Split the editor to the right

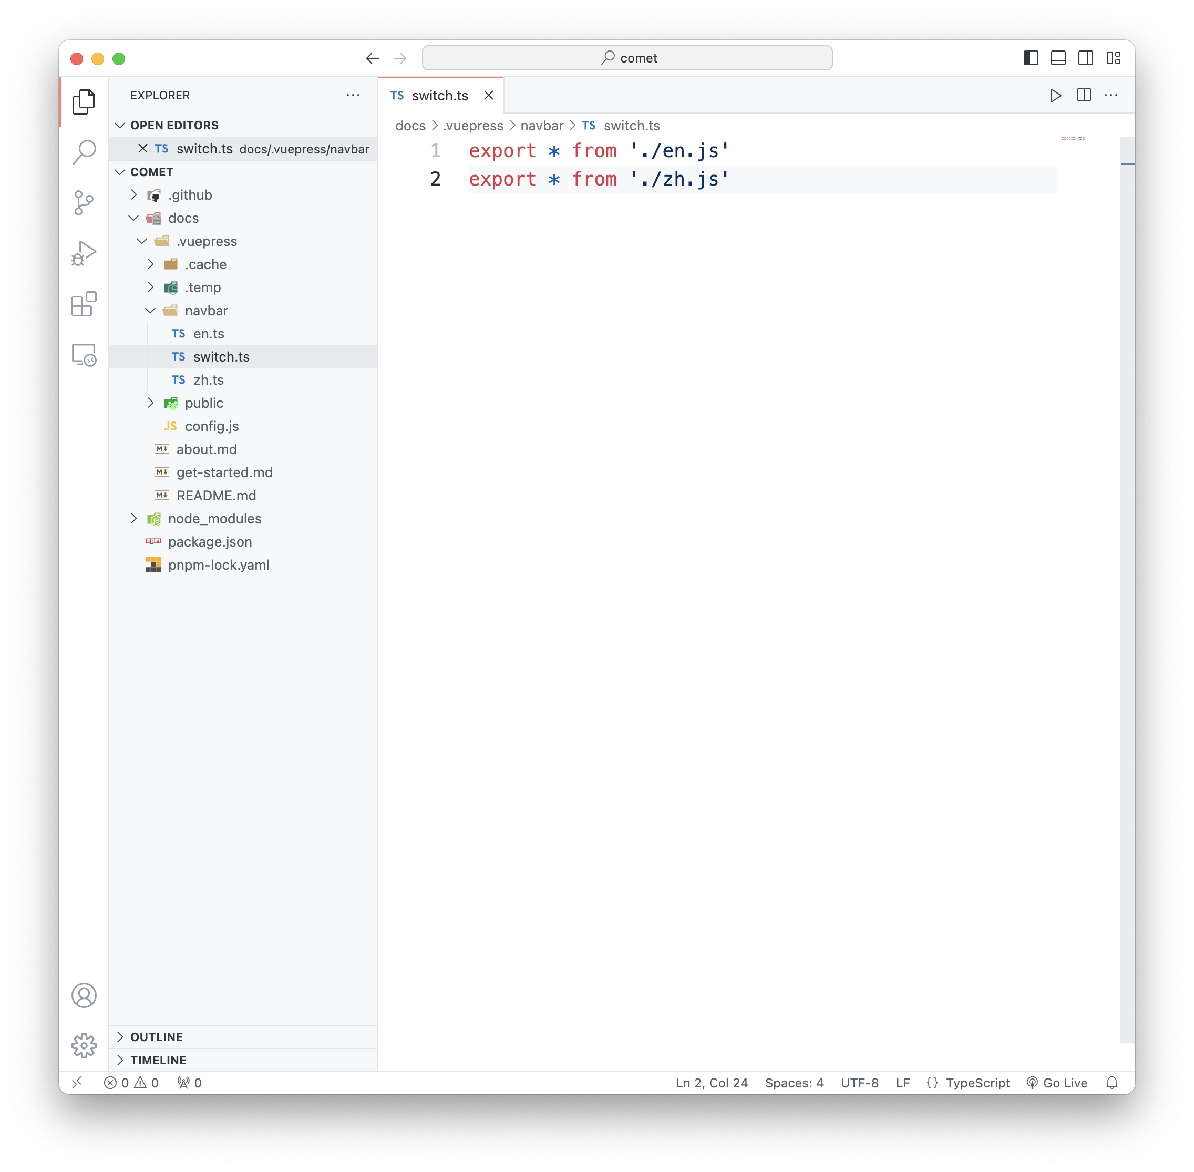click(x=1084, y=96)
